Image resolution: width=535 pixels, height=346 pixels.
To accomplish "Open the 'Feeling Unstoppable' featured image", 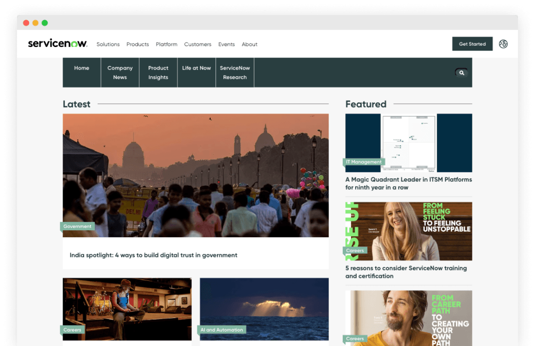I will coord(409,231).
